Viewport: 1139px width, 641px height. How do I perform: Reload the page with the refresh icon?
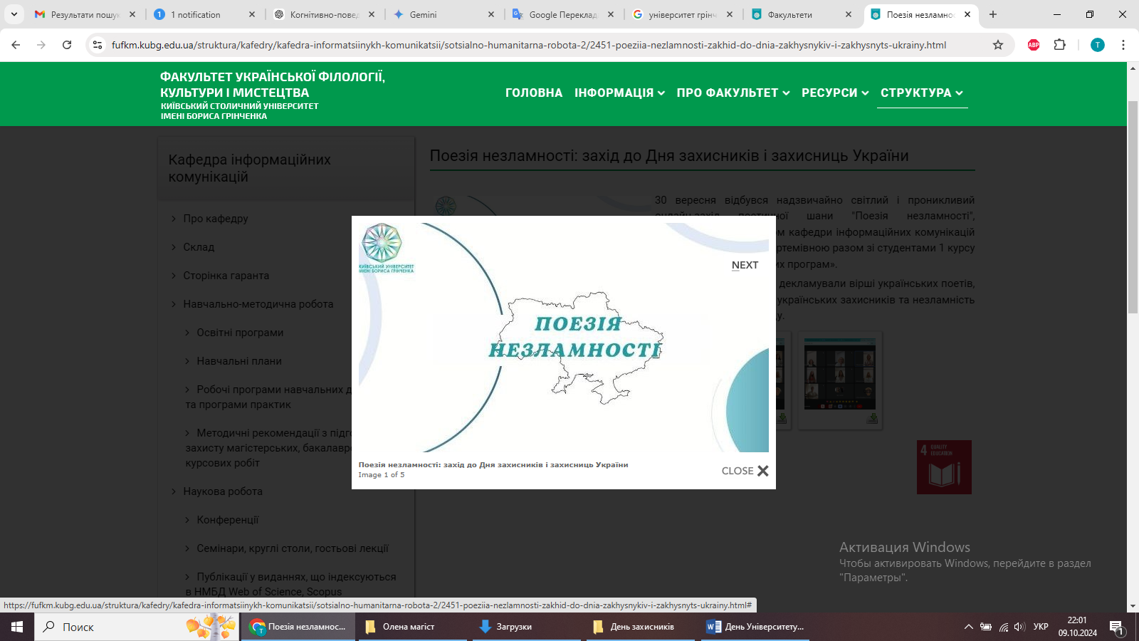click(67, 45)
